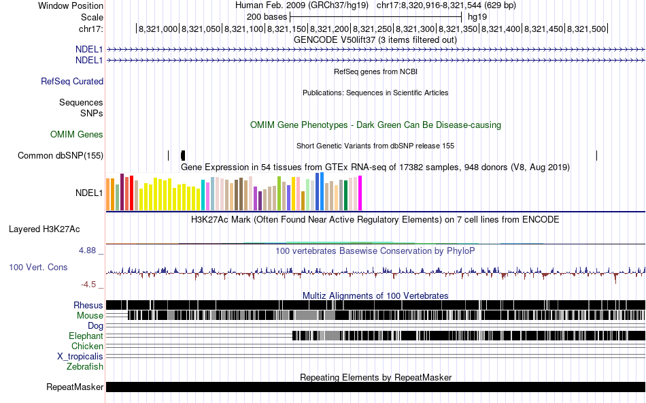Click the Short Genetic Variants dbSNP title

click(x=375, y=146)
